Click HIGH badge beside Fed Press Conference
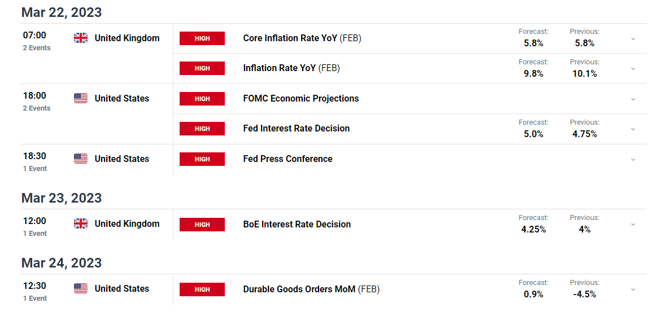Viewport: 671px width, 316px height. [x=202, y=159]
